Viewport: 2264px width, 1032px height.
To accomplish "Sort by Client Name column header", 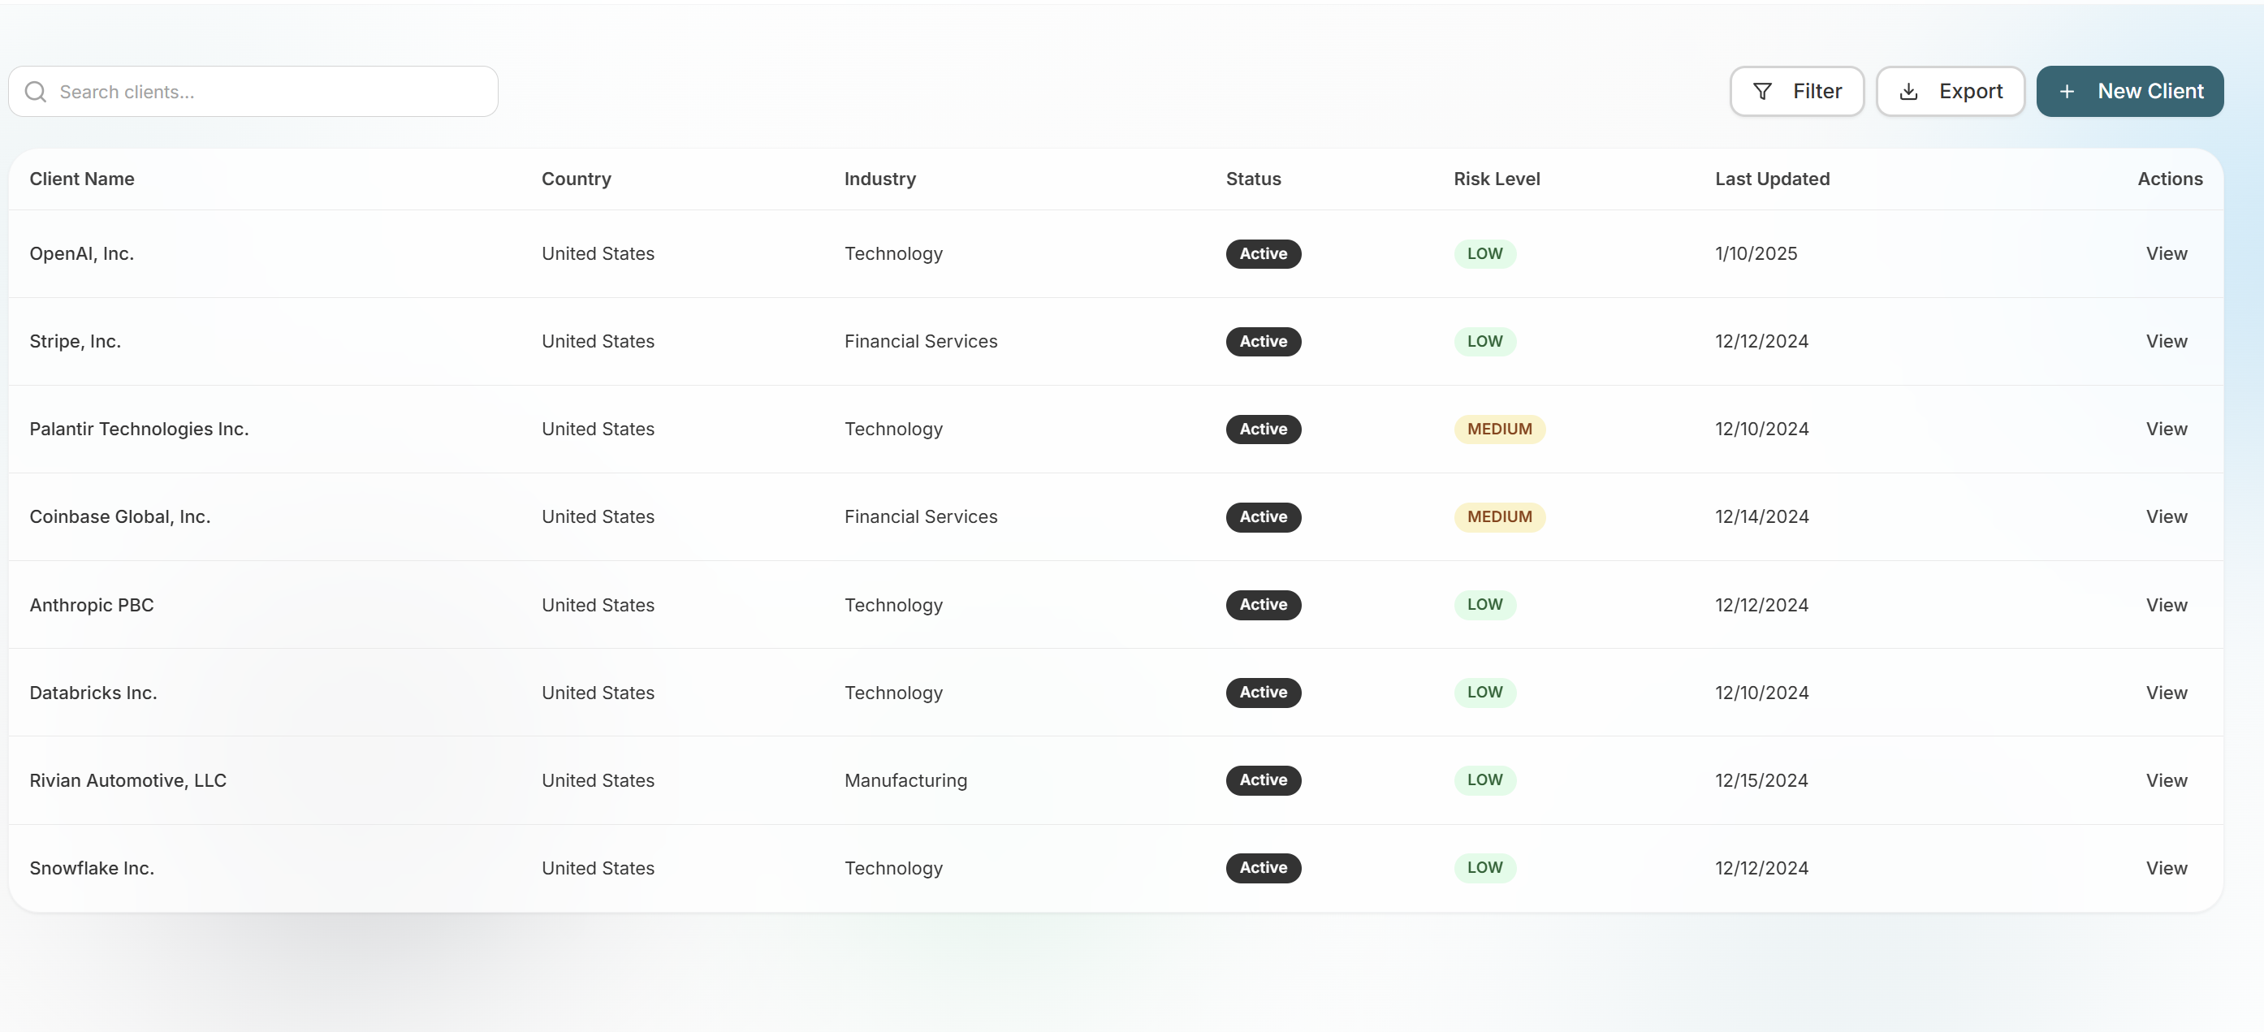I will click(x=82, y=179).
